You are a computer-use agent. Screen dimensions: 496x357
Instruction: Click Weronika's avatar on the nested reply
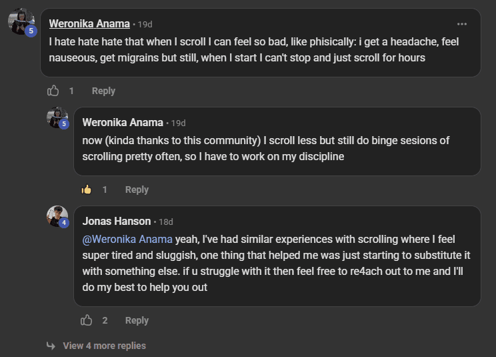coord(57,117)
